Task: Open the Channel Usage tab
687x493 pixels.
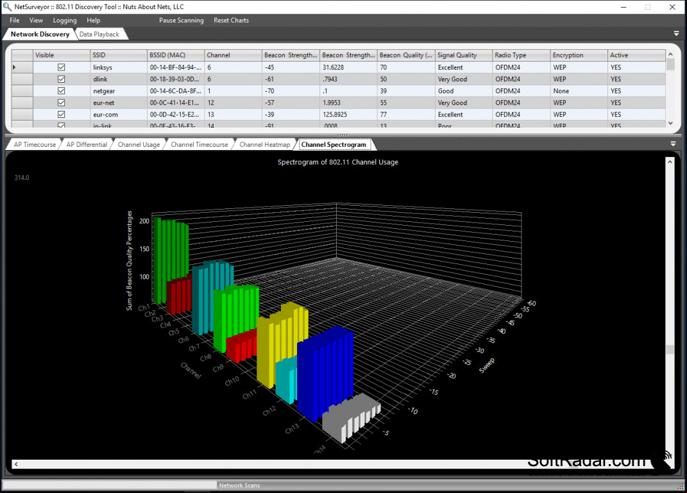Action: (139, 144)
